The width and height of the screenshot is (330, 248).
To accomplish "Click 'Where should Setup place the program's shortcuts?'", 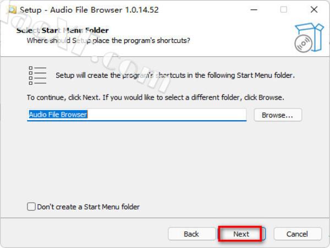I will [108, 40].
